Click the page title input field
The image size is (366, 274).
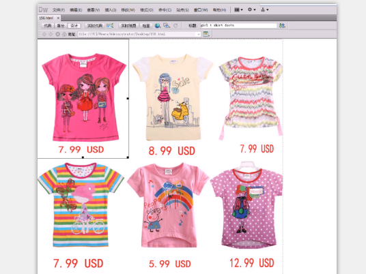238,25
